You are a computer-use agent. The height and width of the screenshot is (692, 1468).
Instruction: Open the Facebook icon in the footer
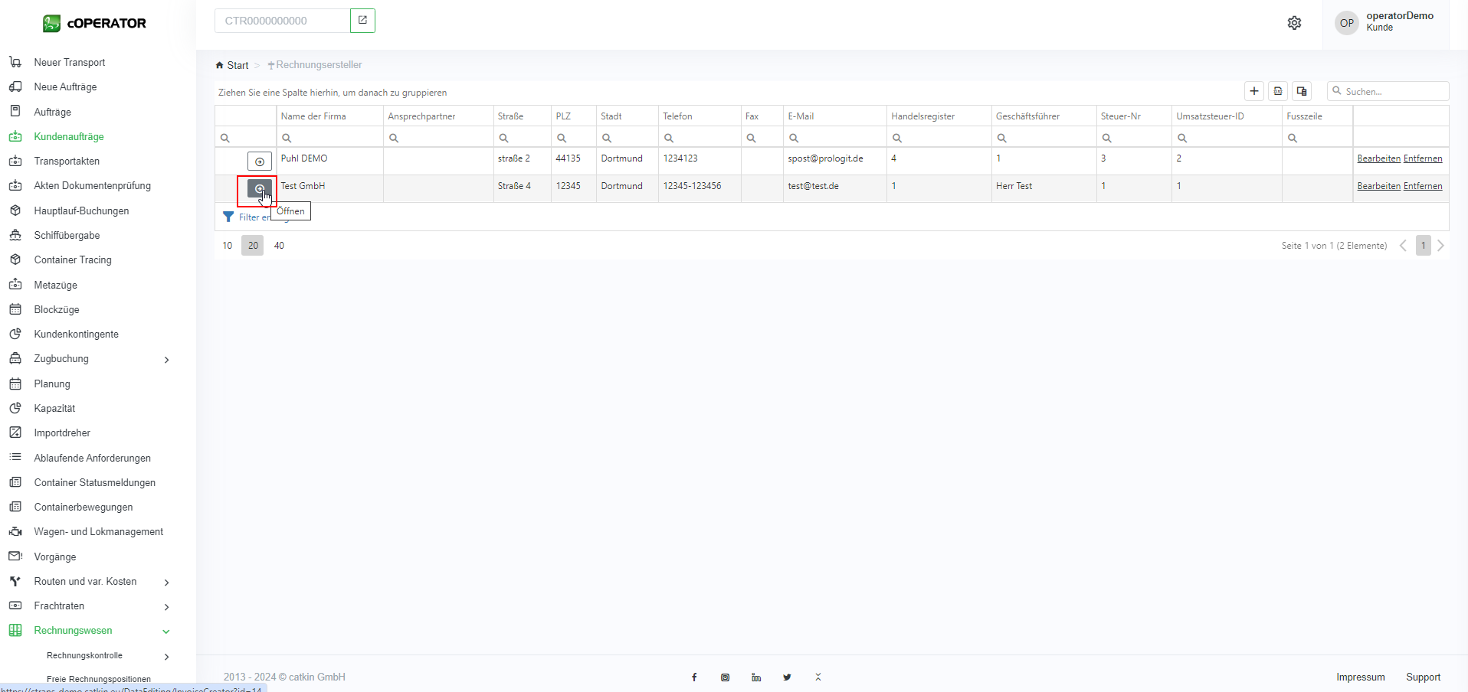click(x=694, y=677)
